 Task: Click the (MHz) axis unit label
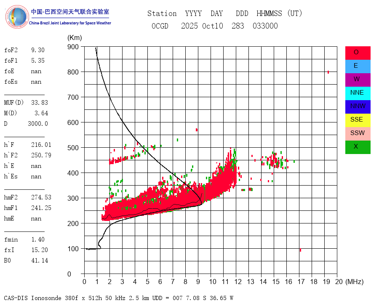pos(354,282)
